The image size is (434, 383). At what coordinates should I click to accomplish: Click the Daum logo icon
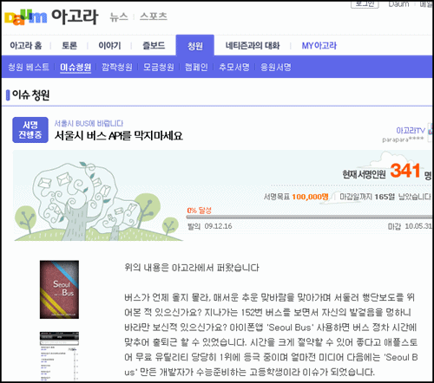pos(25,17)
